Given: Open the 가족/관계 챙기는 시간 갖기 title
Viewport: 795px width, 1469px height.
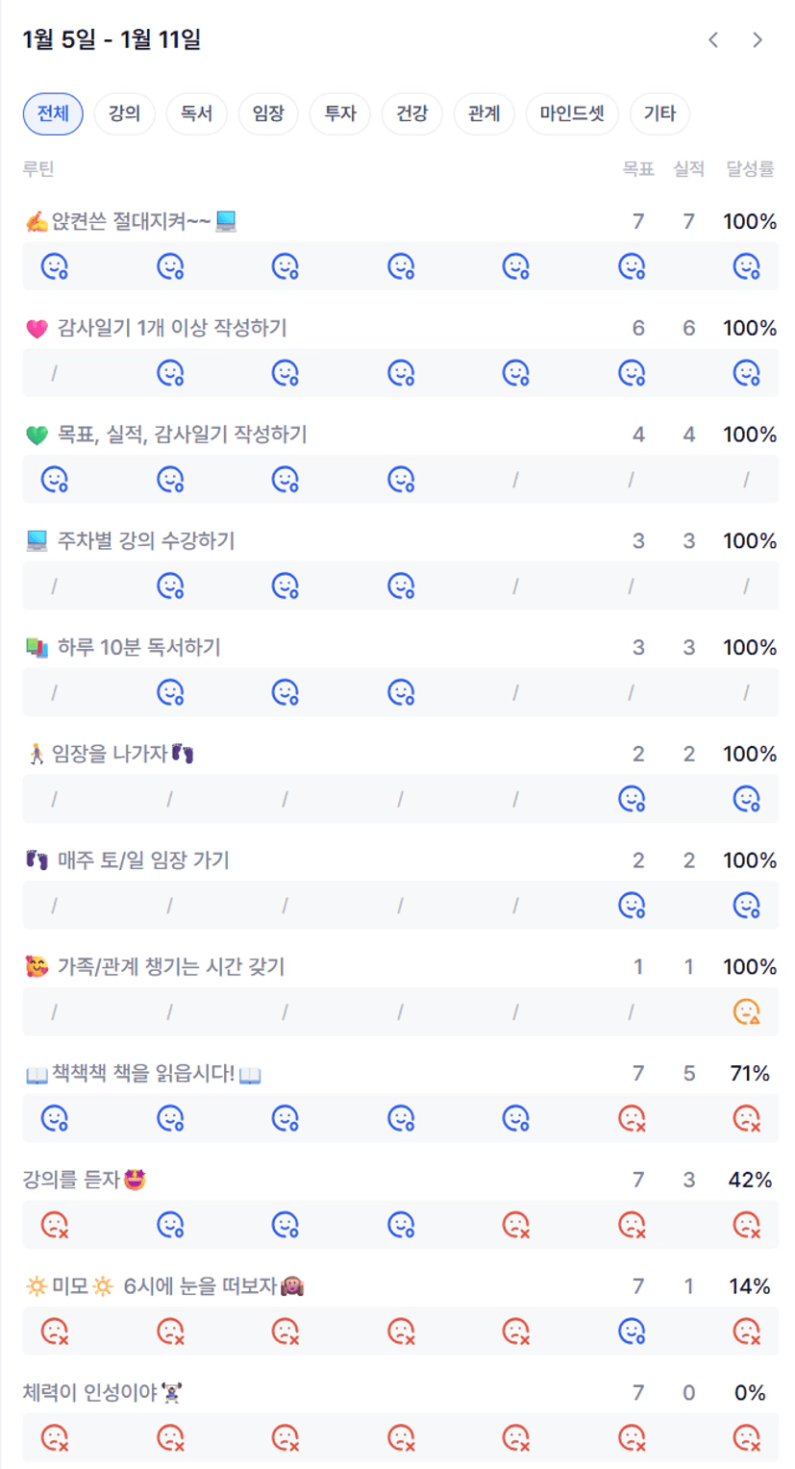Looking at the screenshot, I should click(170, 967).
